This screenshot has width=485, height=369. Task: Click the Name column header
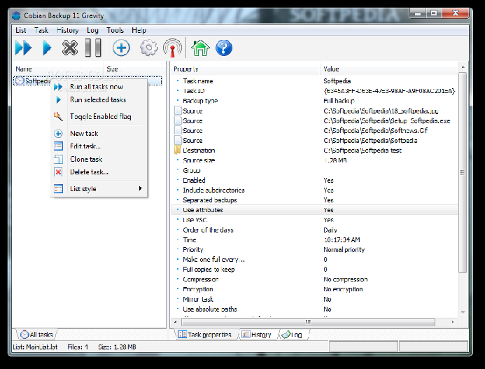click(x=58, y=69)
